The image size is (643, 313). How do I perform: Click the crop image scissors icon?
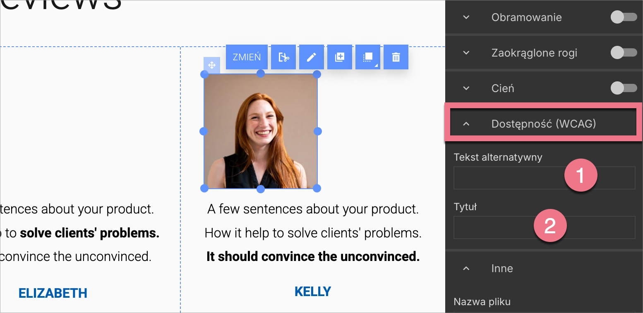click(283, 57)
